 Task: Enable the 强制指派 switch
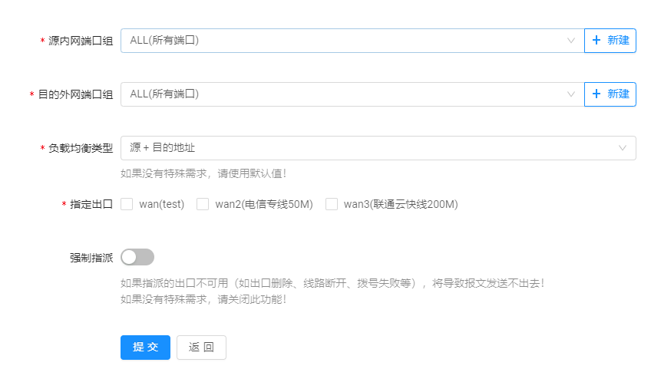[x=137, y=257]
